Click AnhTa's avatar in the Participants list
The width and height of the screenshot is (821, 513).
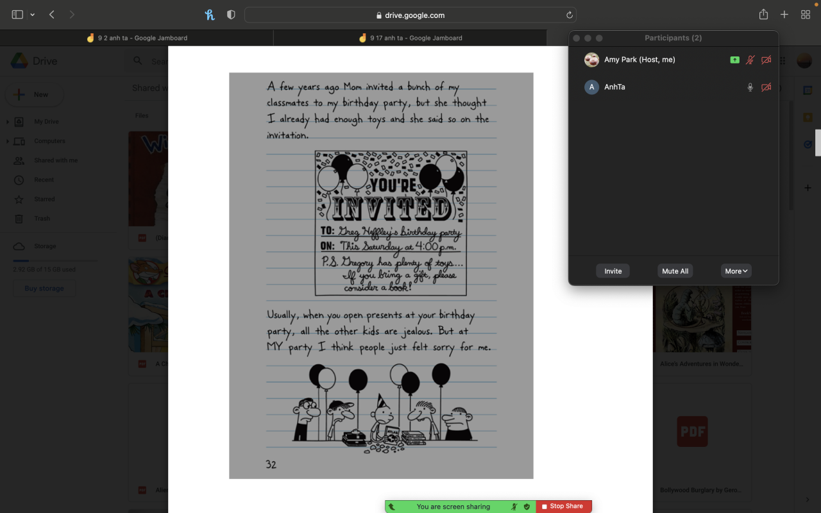[x=591, y=87]
